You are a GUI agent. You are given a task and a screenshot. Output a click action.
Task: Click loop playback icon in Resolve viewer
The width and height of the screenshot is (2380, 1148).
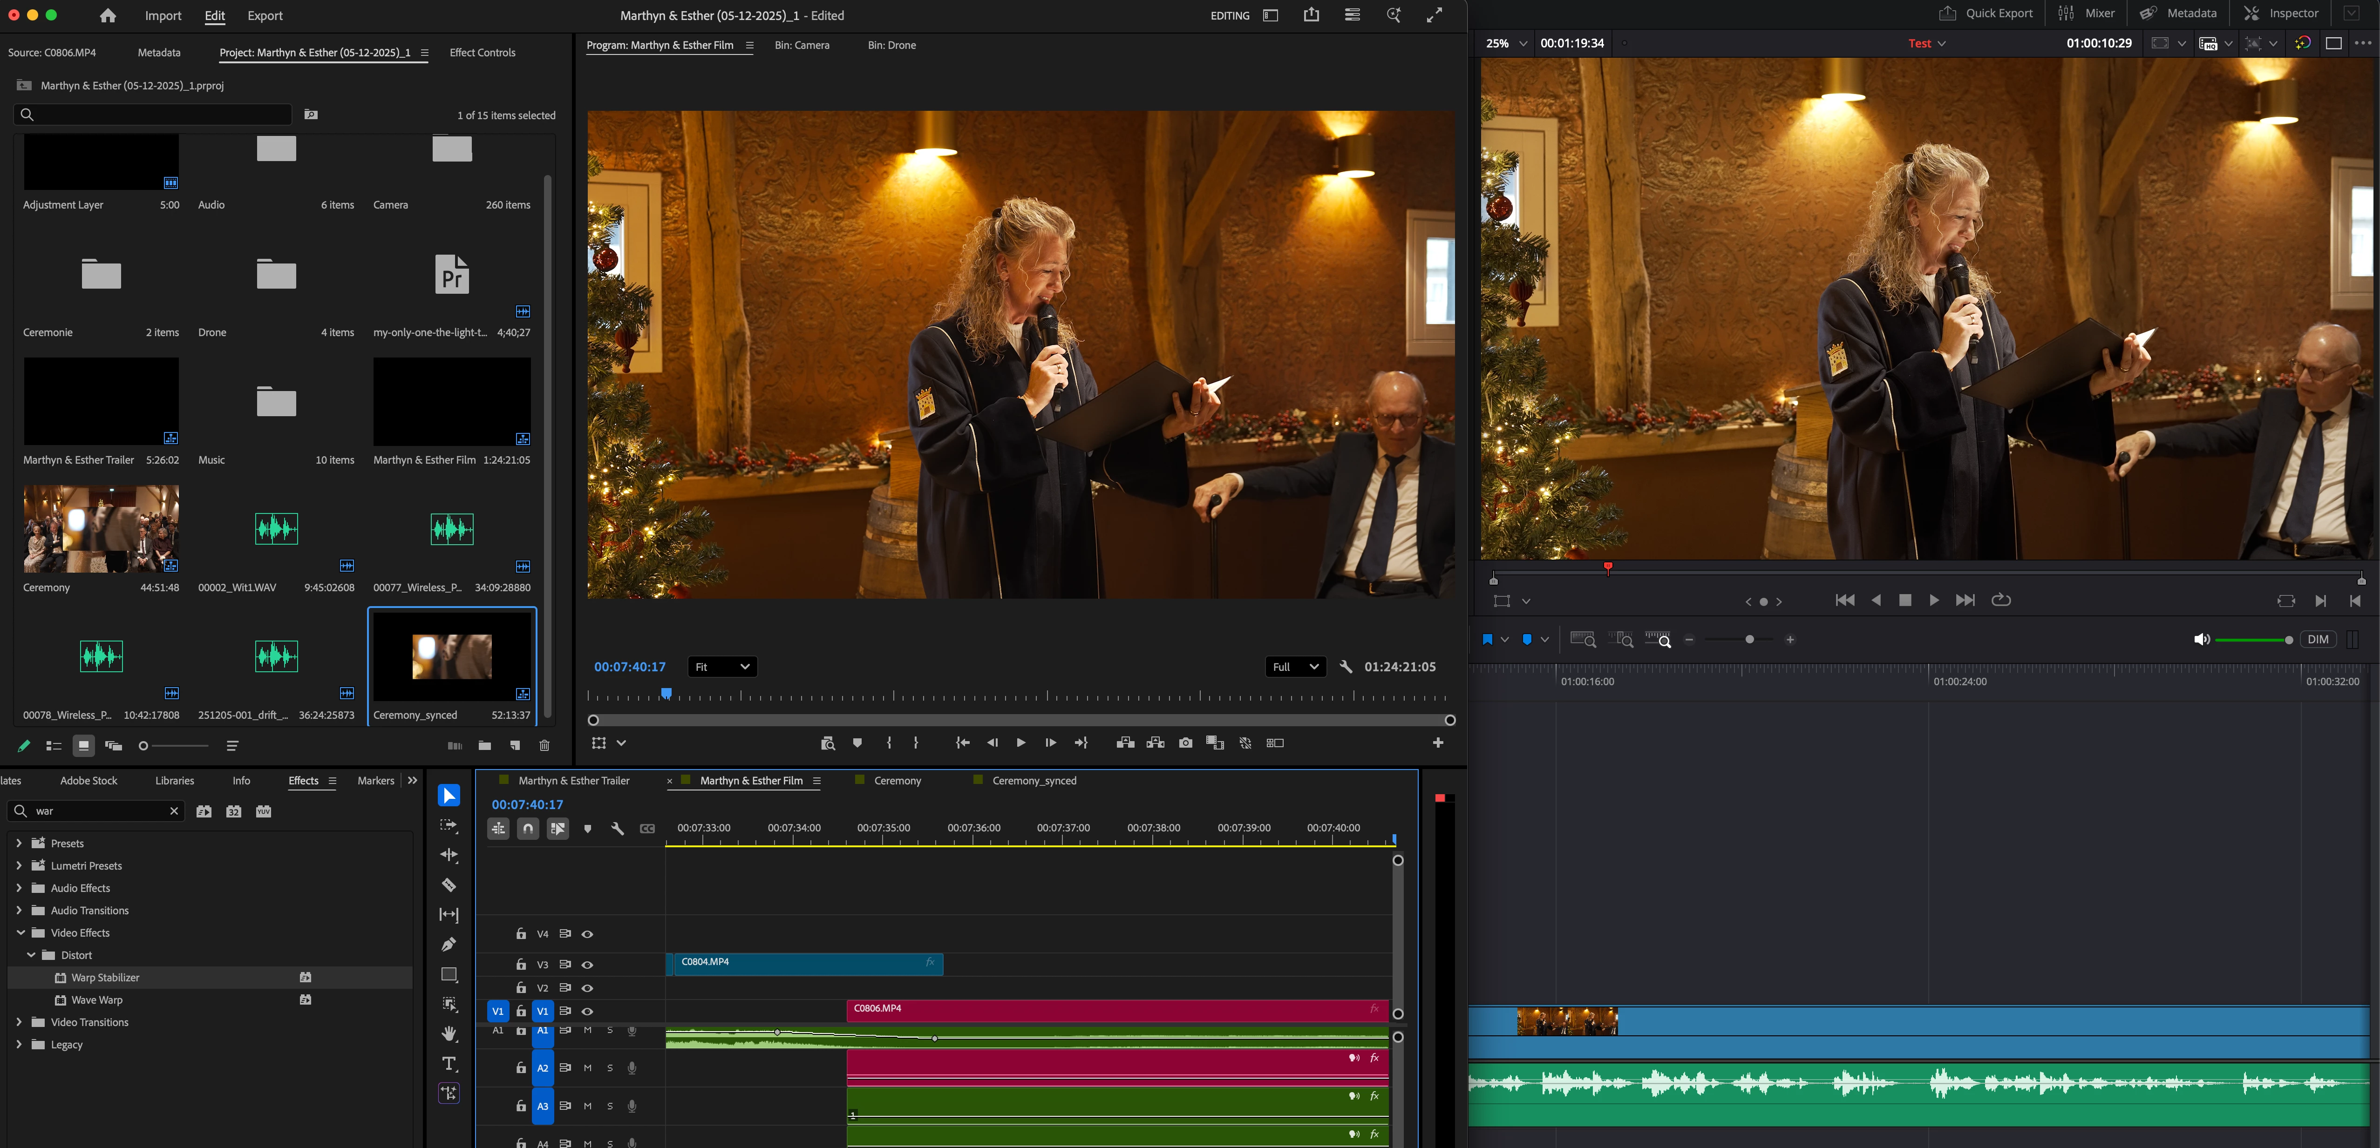point(2001,600)
